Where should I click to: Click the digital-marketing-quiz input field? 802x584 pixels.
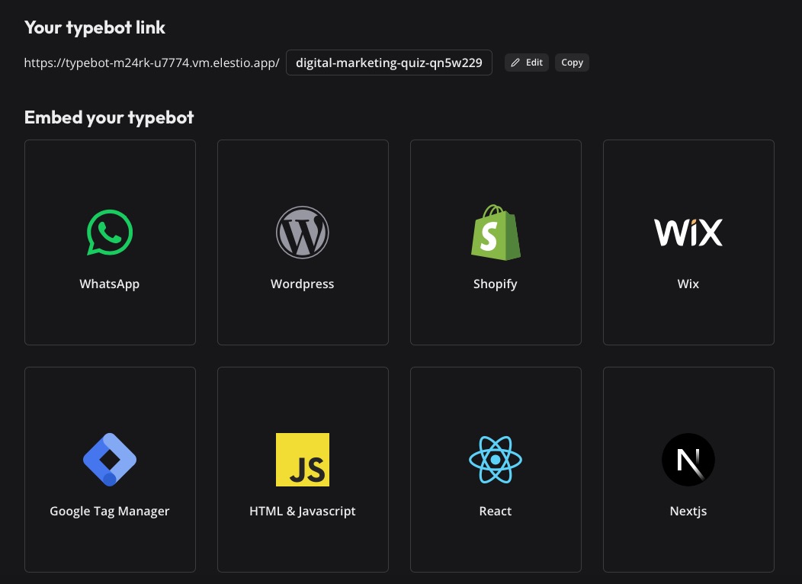tap(389, 63)
